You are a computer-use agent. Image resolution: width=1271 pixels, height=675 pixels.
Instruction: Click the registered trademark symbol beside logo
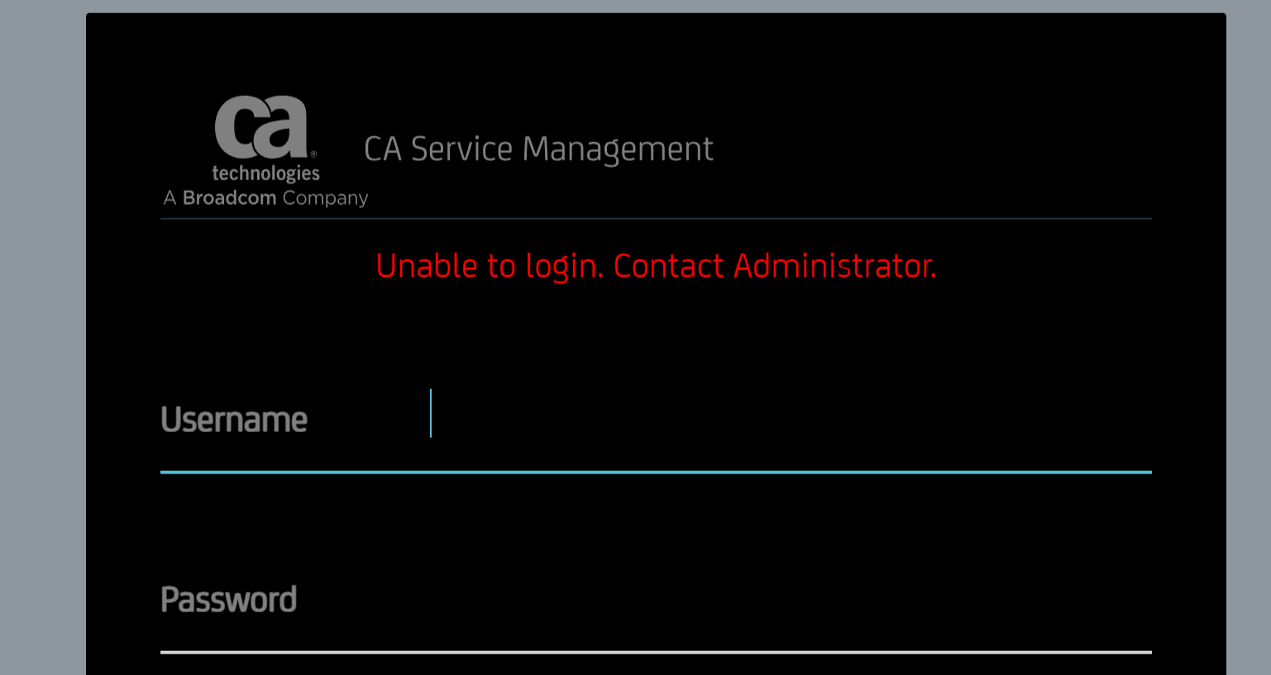[x=313, y=154]
